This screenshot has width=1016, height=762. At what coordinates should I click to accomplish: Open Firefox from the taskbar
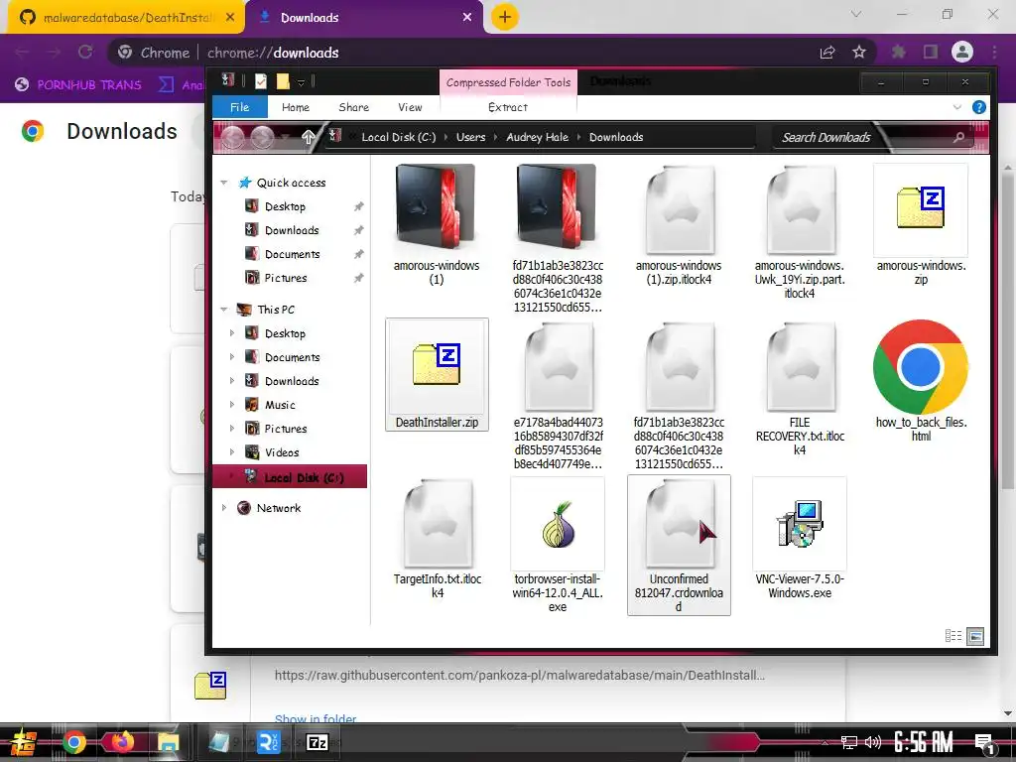pyautogui.click(x=122, y=741)
